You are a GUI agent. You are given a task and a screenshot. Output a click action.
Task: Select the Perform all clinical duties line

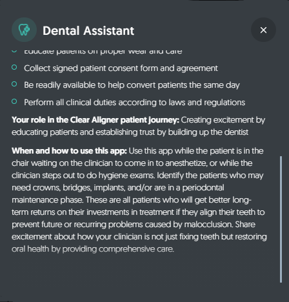click(x=134, y=103)
